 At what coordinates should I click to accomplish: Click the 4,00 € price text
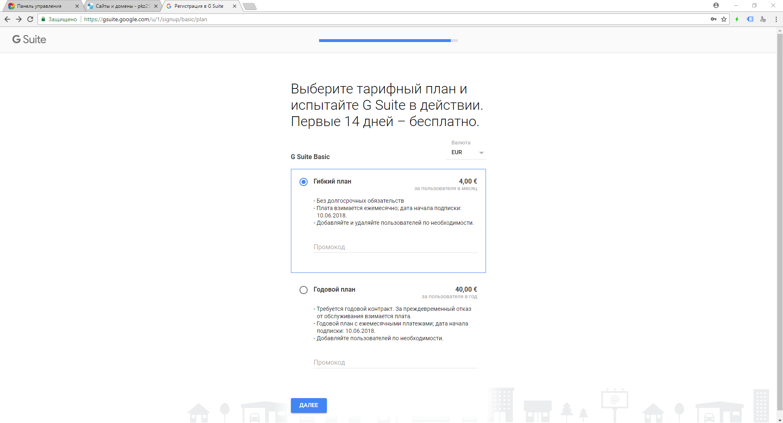coord(468,181)
